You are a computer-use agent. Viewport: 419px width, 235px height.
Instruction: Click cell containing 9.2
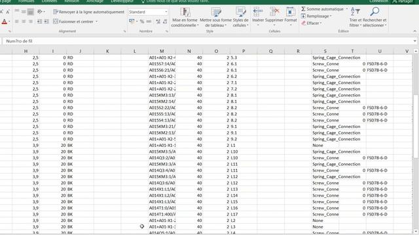click(244, 139)
